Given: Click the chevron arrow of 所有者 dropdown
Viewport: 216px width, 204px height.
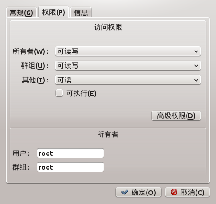Looking at the screenshot, I should pyautogui.click(x=196, y=51).
